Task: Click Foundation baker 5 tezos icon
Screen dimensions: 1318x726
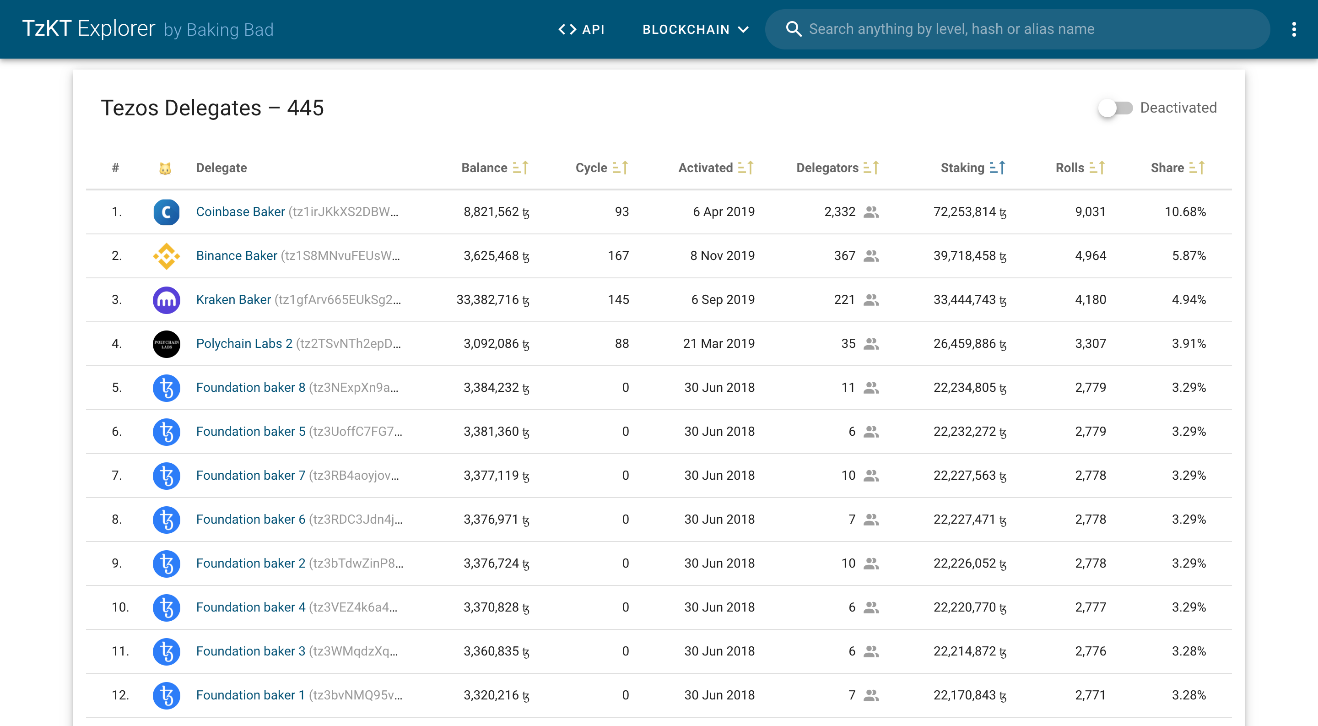Action: 166,432
